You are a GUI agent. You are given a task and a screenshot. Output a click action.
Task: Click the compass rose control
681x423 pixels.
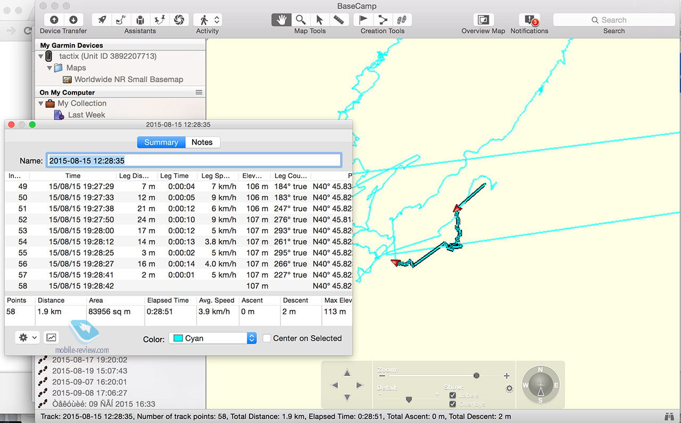point(540,385)
